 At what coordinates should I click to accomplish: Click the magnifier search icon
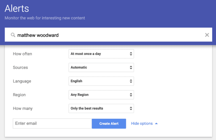(x=13, y=35)
